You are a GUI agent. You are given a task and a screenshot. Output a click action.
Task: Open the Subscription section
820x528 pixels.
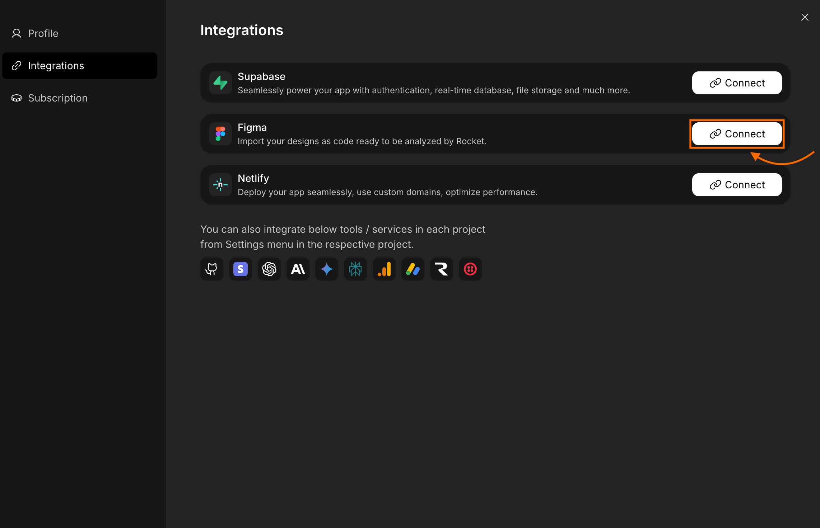click(x=57, y=98)
